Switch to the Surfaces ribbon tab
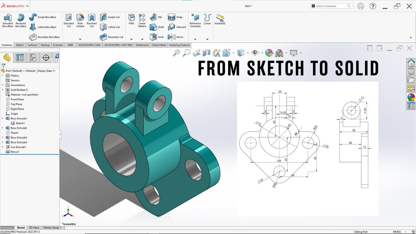This screenshot has width=416, height=234. pos(32,45)
